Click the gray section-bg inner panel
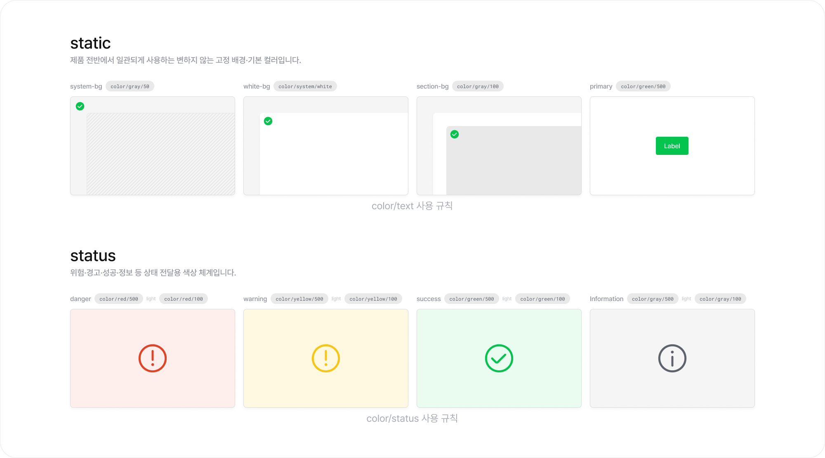The image size is (825, 458). click(x=516, y=165)
